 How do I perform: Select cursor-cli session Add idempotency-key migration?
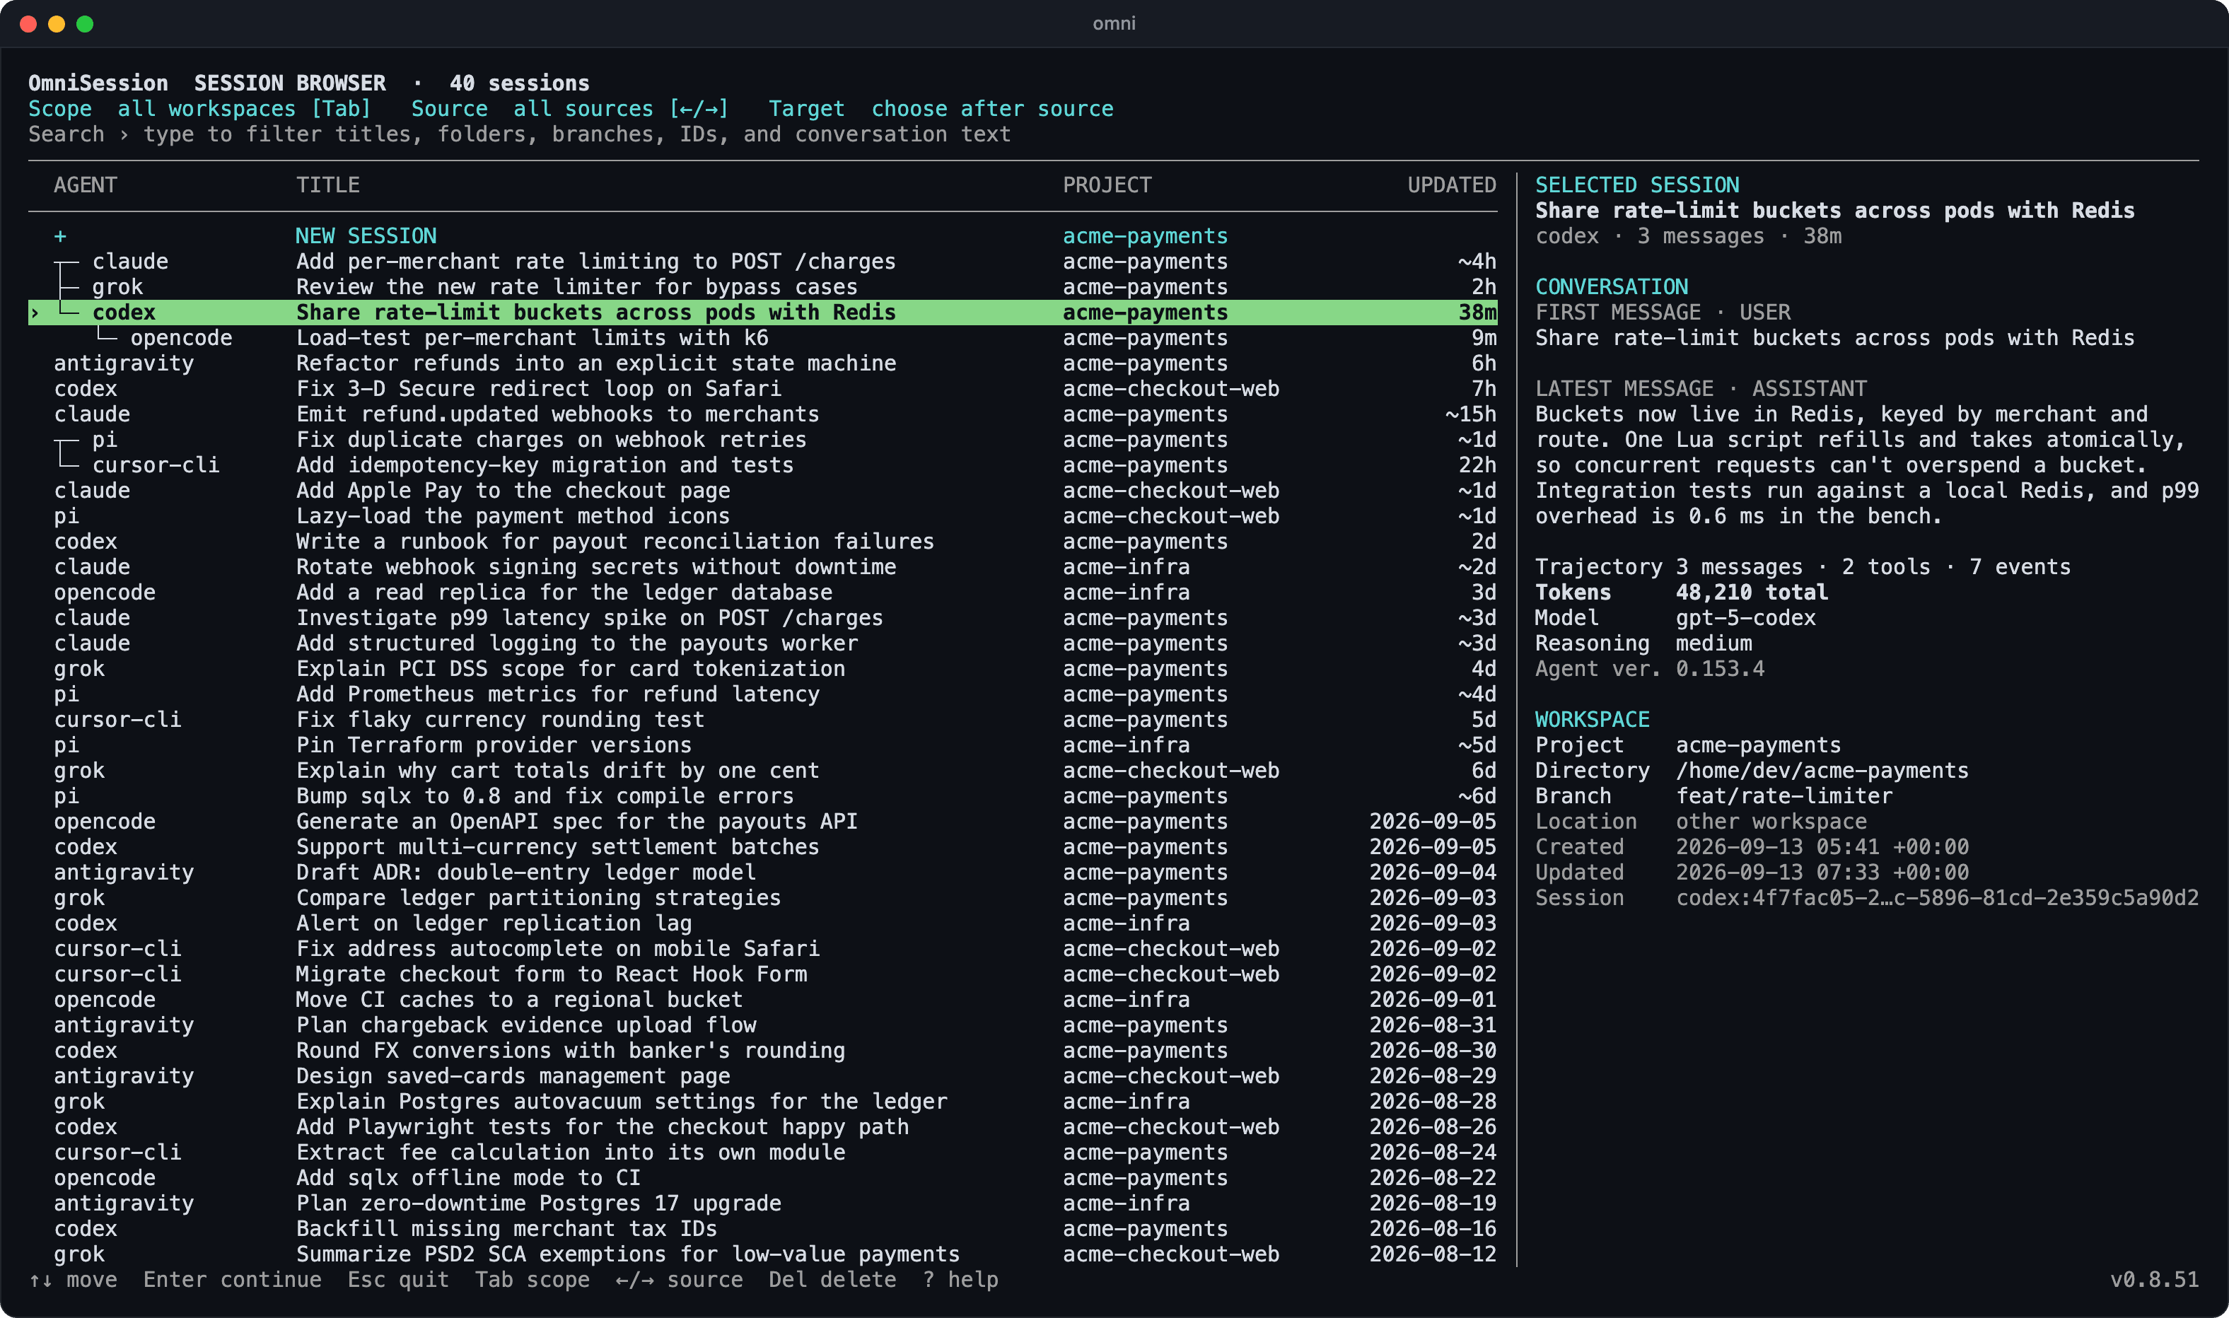click(x=763, y=465)
